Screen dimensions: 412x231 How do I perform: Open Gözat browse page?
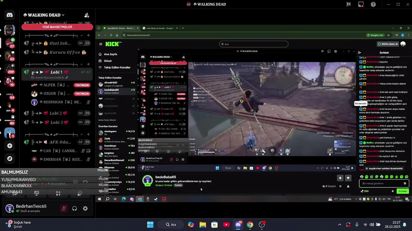tap(108, 61)
